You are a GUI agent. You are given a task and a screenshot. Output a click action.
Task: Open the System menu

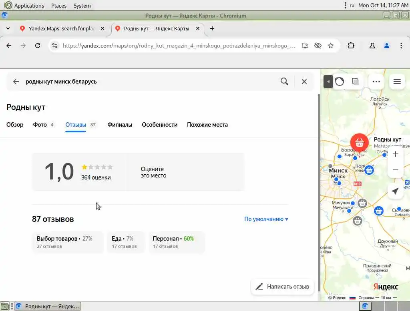(x=82, y=6)
